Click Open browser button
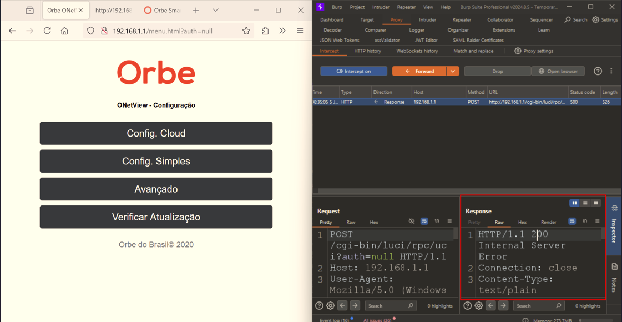This screenshot has width=622, height=322. coord(558,71)
